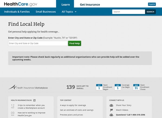Image resolution: width=162 pixels, height=118 pixels.
Task: Click the 'Coverage Can Begin' label
Action: pos(126,86)
